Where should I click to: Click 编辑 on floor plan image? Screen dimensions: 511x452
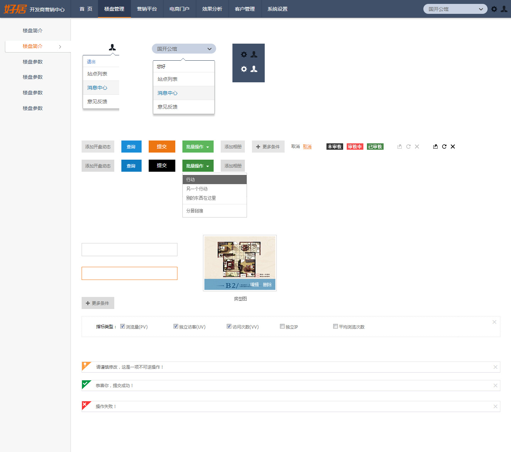pyautogui.click(x=254, y=285)
